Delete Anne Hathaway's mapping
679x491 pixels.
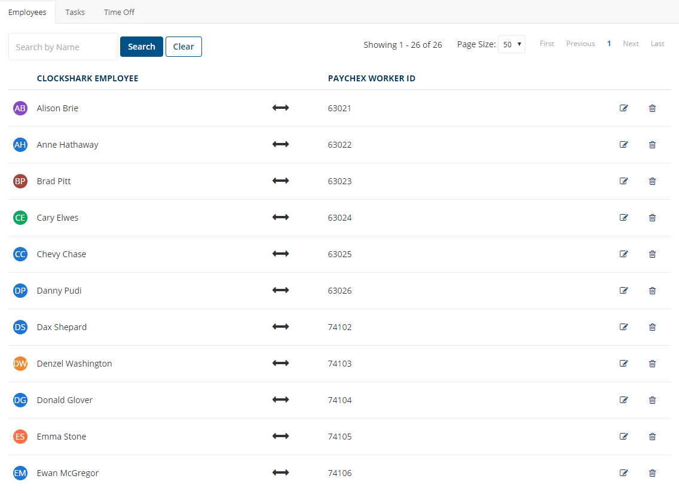tap(652, 144)
